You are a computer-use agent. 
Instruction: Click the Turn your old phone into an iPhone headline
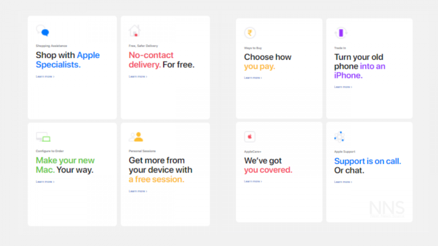[x=360, y=66]
